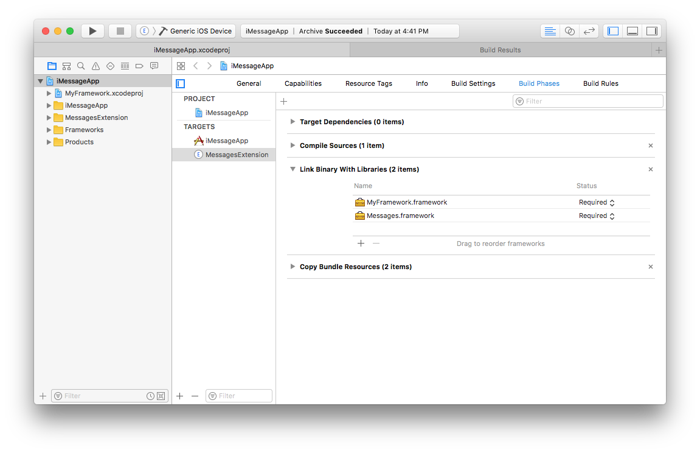The width and height of the screenshot is (700, 453).
Task: Switch to the Version editor
Action: pyautogui.click(x=588, y=31)
